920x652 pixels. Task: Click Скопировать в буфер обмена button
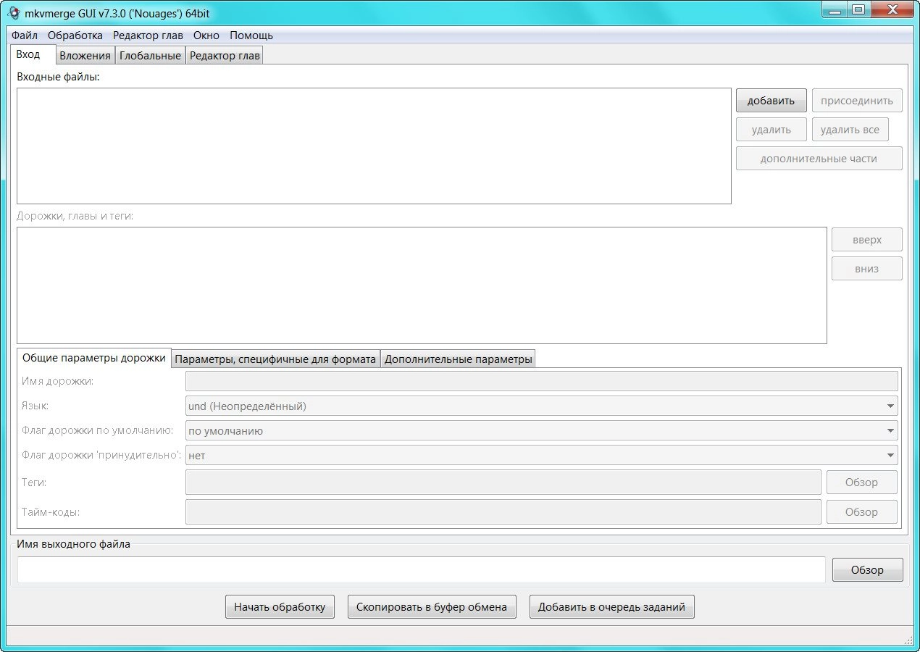pyautogui.click(x=432, y=607)
